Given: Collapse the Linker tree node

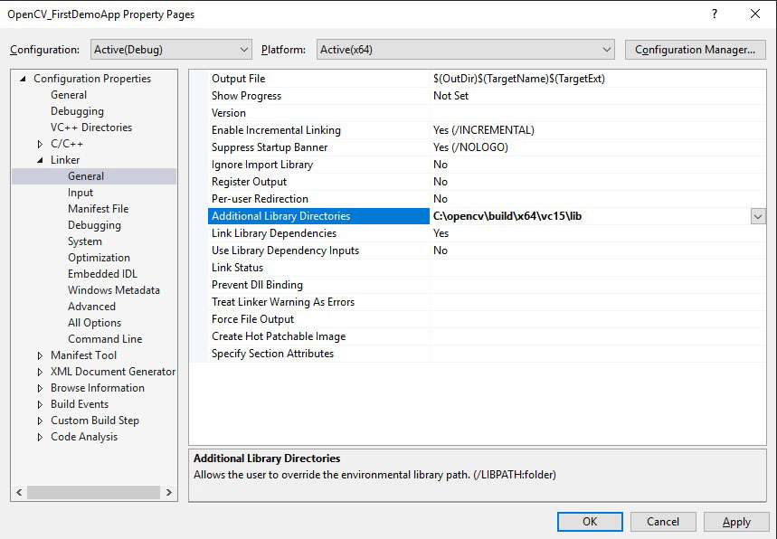Looking at the screenshot, I should [x=40, y=160].
